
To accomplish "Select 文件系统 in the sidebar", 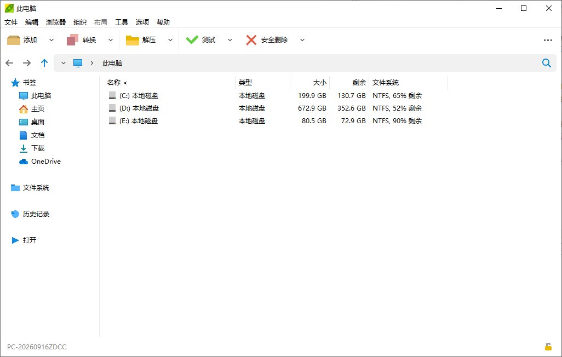I will pos(30,188).
